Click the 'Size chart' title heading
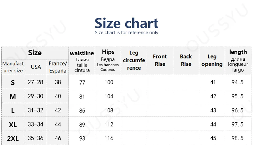The width and height of the screenshot is (253, 145). point(126,23)
